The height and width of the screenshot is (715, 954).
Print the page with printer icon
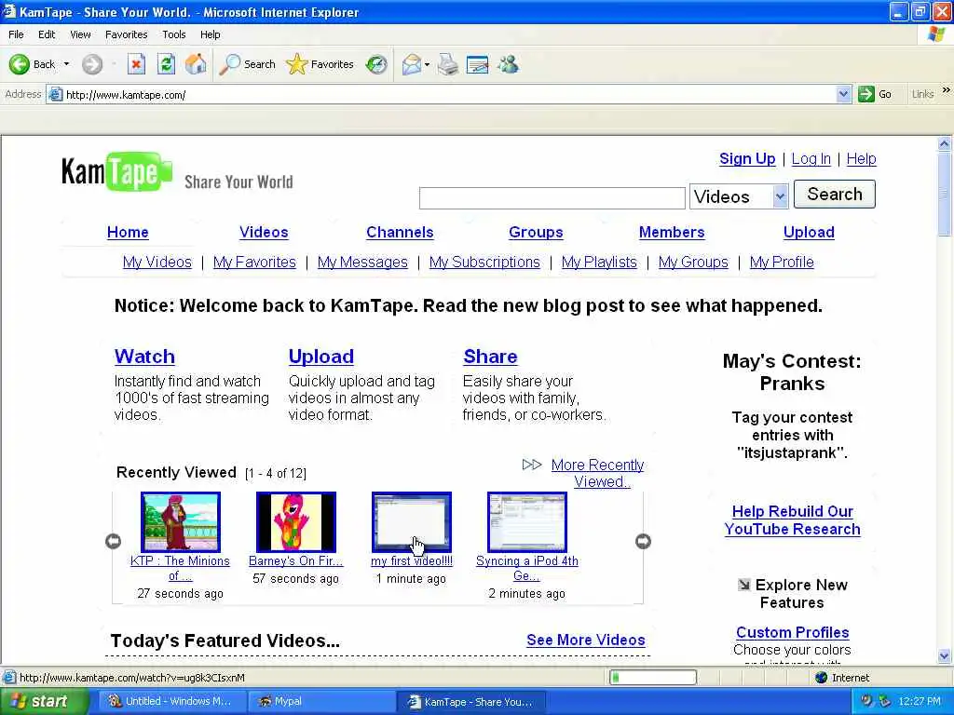coord(448,64)
